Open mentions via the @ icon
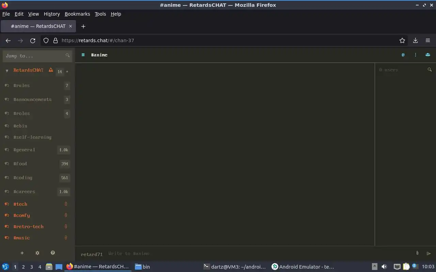This screenshot has width=436, height=272. (x=403, y=55)
